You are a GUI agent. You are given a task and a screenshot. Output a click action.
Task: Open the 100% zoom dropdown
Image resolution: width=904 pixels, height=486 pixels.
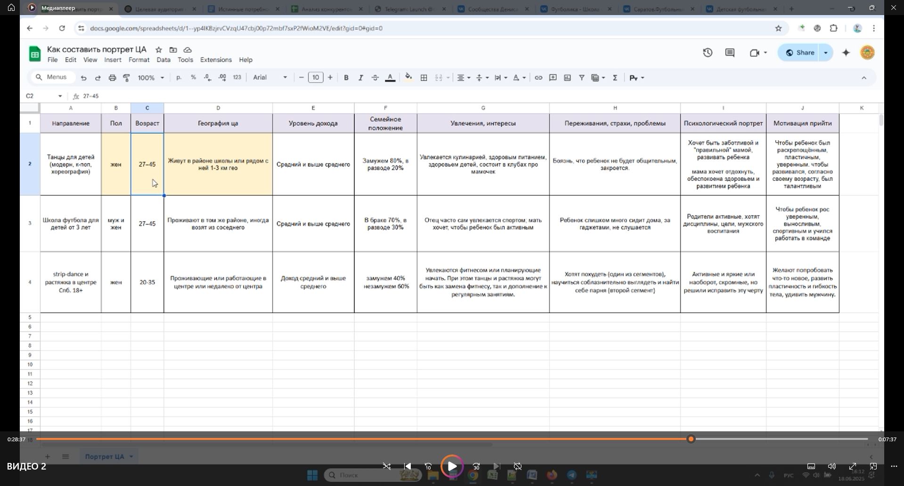pyautogui.click(x=151, y=78)
